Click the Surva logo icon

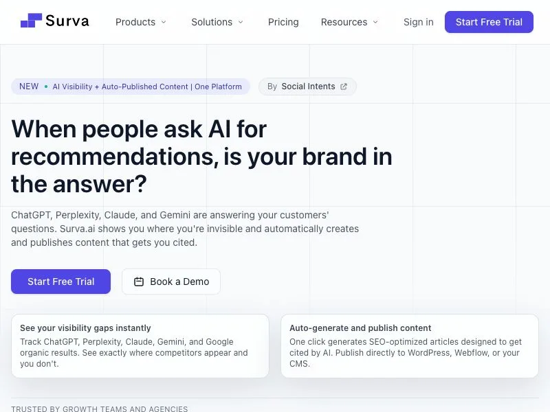[x=31, y=21]
